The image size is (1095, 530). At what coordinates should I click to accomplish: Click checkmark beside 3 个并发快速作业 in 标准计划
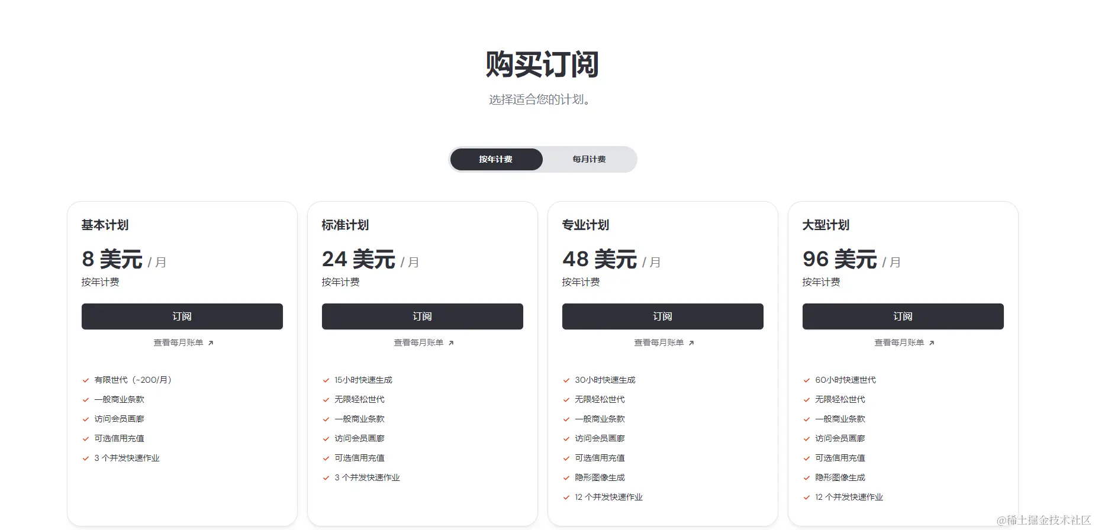(x=326, y=478)
